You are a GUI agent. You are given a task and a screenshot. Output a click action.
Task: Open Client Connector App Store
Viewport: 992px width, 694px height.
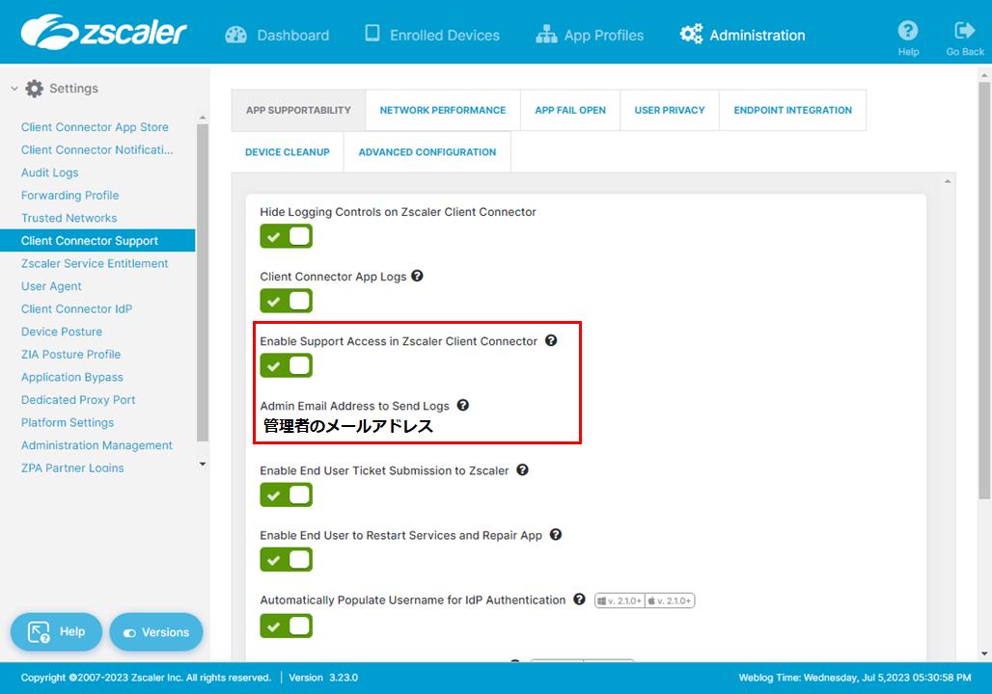click(x=95, y=127)
